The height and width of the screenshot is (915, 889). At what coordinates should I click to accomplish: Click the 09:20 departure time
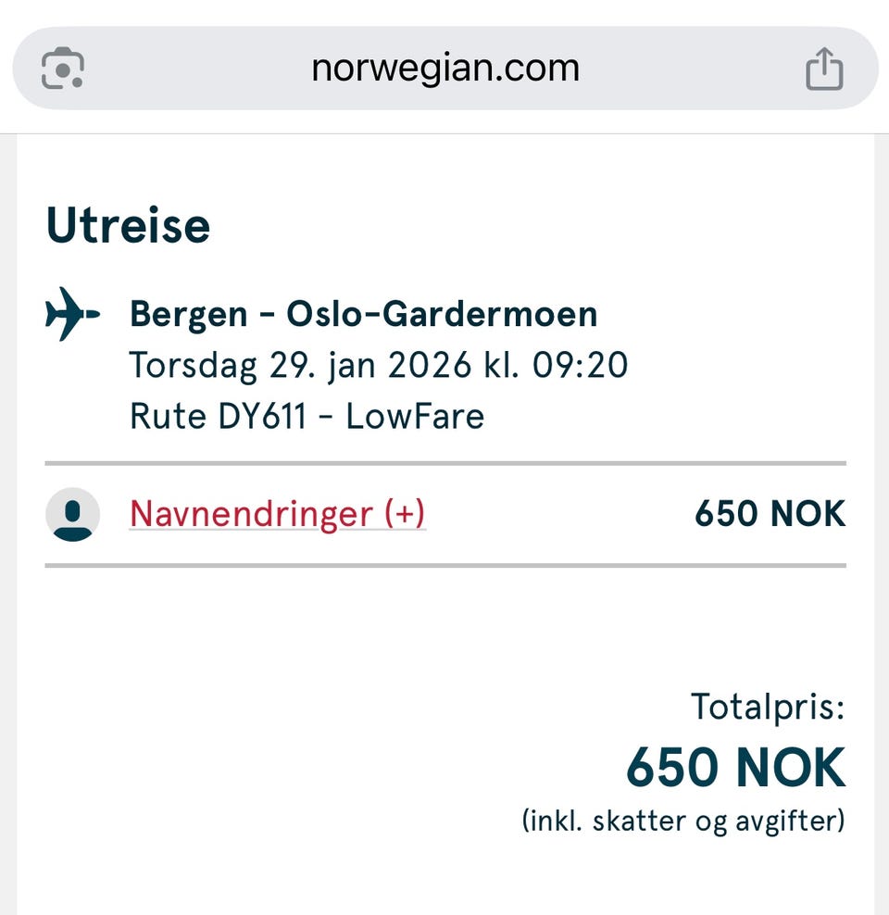(x=580, y=366)
